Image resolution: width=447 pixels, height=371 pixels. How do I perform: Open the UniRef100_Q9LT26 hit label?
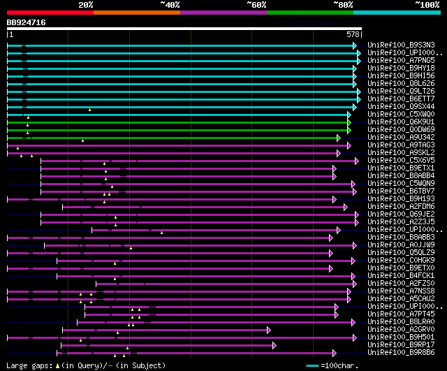[401, 92]
